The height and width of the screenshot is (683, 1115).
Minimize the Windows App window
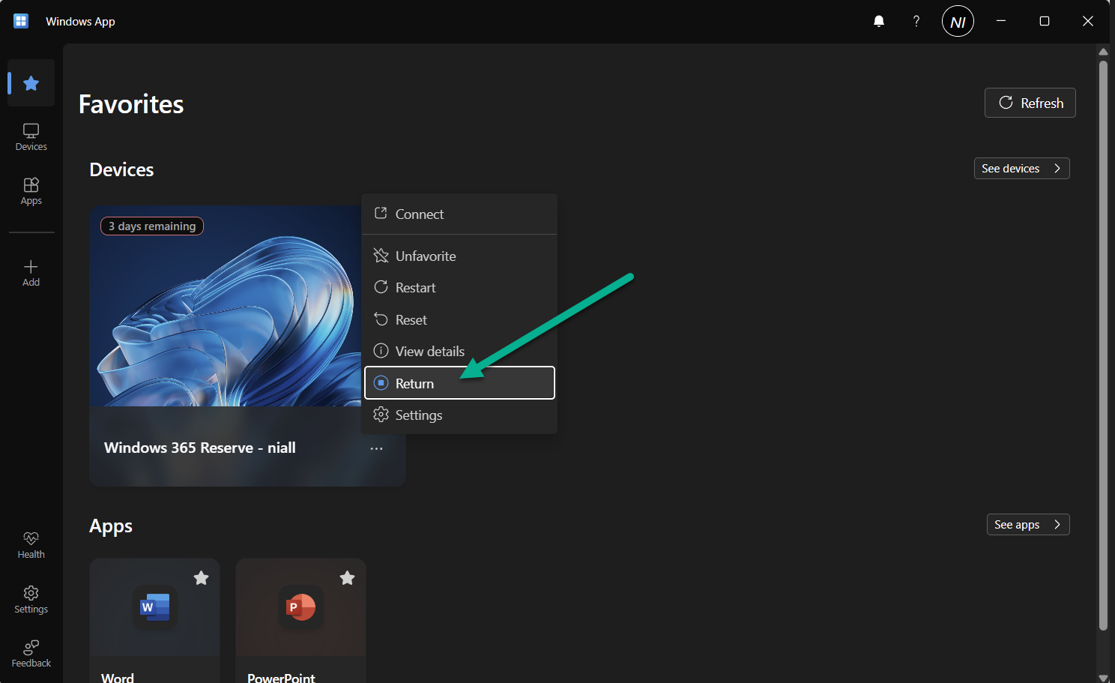pyautogui.click(x=1001, y=21)
